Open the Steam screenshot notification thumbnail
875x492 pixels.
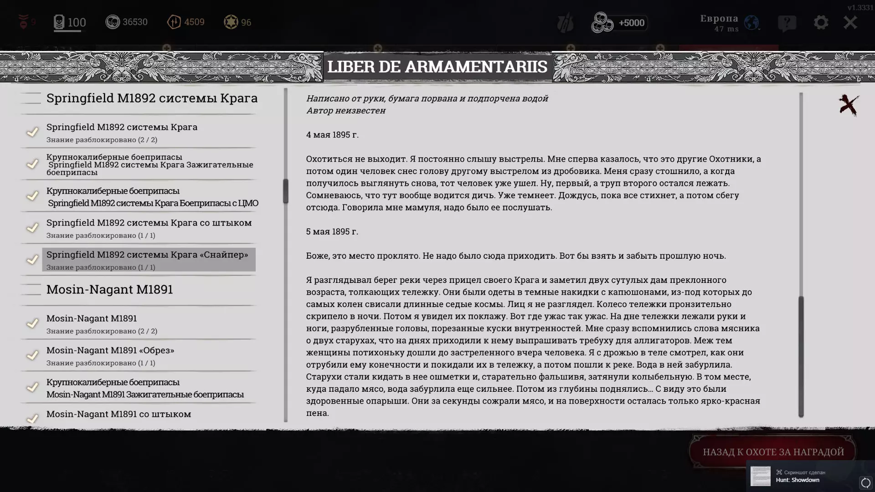(761, 477)
